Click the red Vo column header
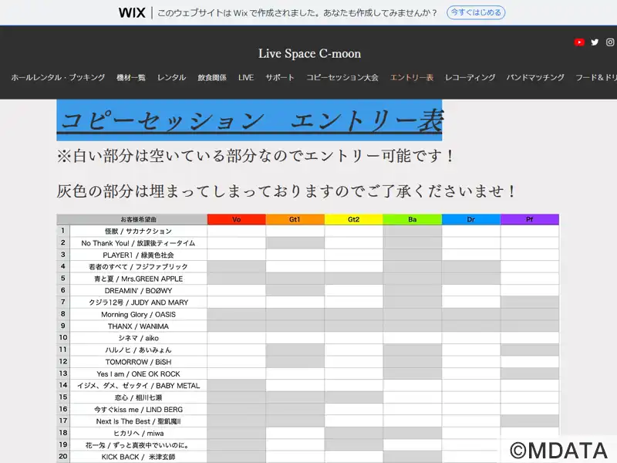Screen dimensions: 617x463 [237, 219]
